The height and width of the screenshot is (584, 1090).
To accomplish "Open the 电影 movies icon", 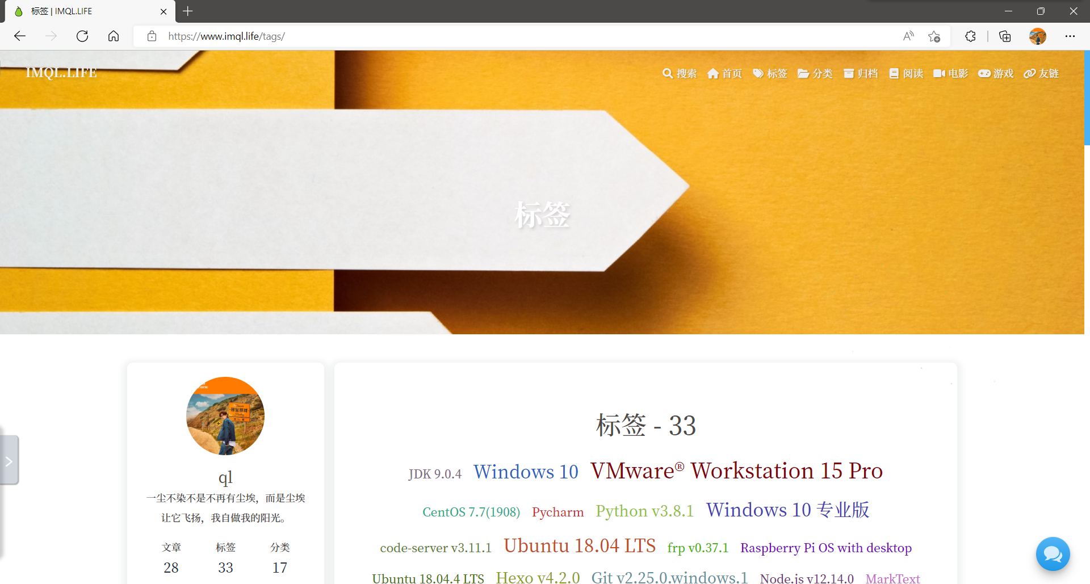I will 940,73.
